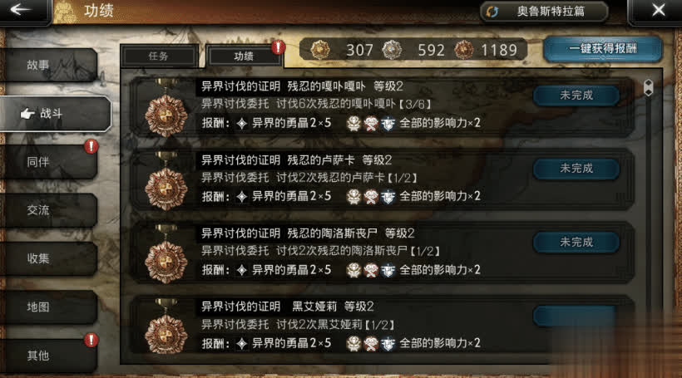This screenshot has width=682, height=378.
Task: Select the 功绩 tab
Action: (244, 56)
